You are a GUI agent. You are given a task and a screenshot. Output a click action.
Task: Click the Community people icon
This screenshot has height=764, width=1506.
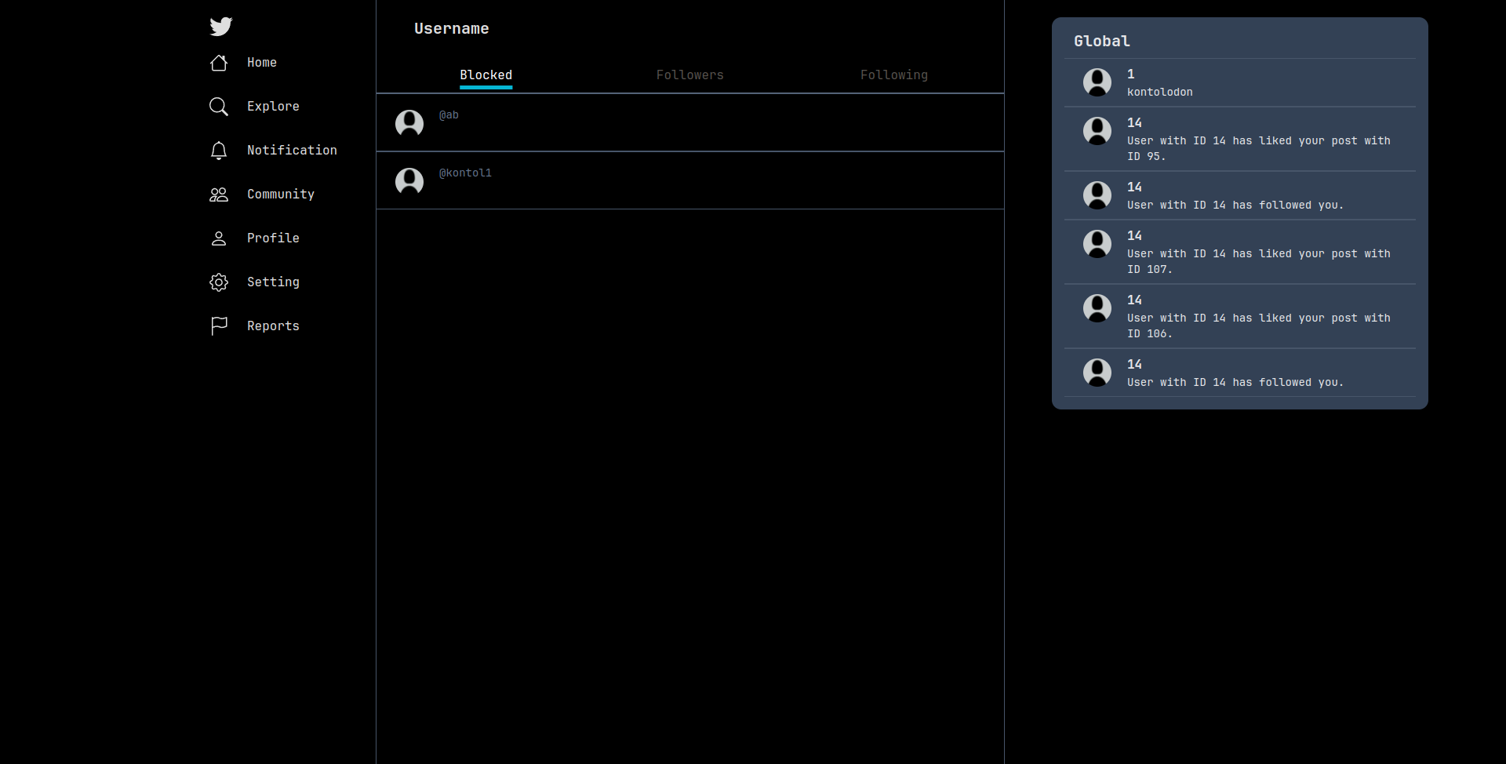(x=219, y=195)
